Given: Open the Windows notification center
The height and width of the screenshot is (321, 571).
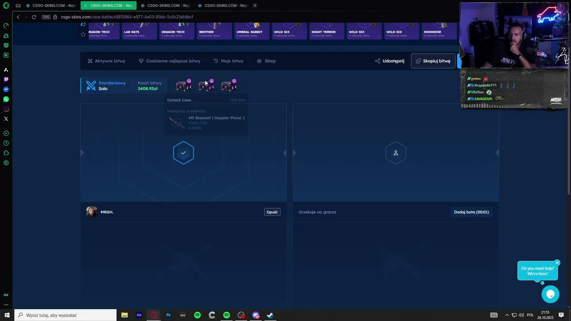Looking at the screenshot, I should (x=561, y=315).
